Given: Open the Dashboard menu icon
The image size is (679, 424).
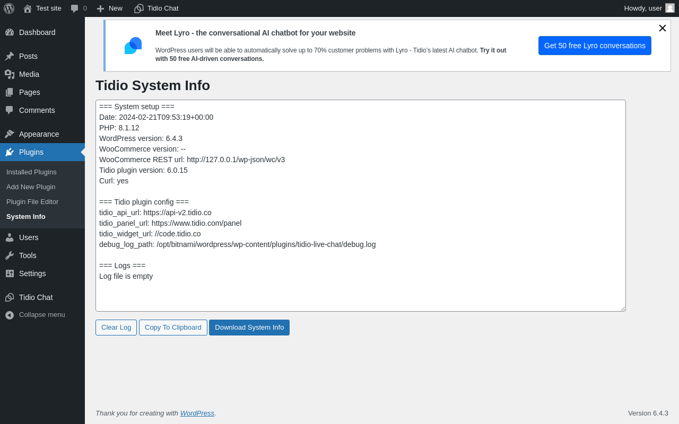Looking at the screenshot, I should pos(10,32).
